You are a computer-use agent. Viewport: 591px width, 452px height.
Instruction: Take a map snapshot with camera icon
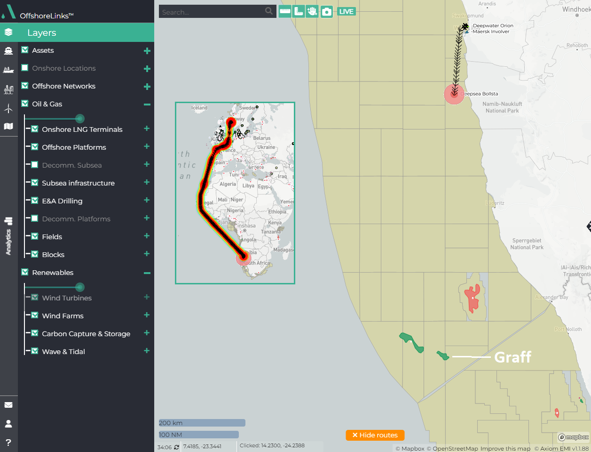point(327,12)
